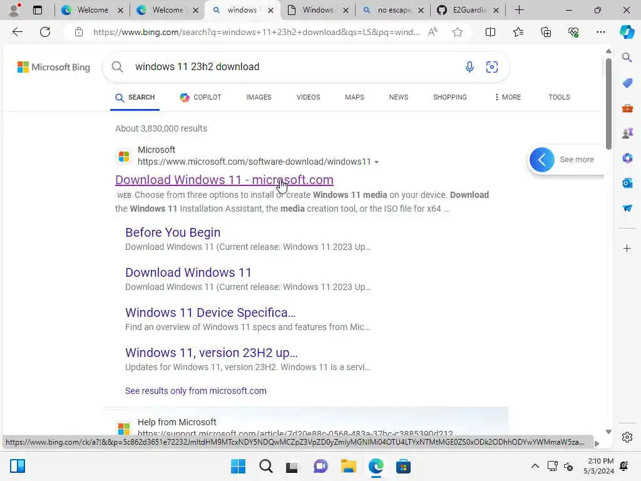Open taskbar Search magnifier
Viewport: 641px width, 481px height.
tap(265, 466)
